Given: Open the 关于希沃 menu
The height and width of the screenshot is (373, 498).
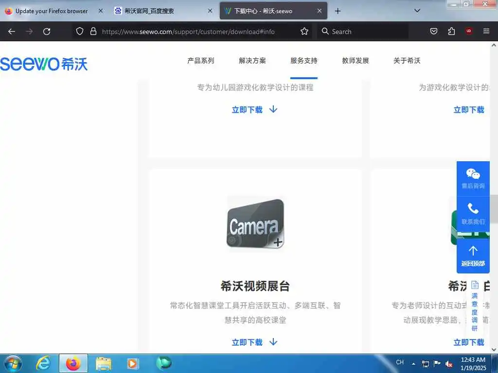Looking at the screenshot, I should tap(407, 61).
